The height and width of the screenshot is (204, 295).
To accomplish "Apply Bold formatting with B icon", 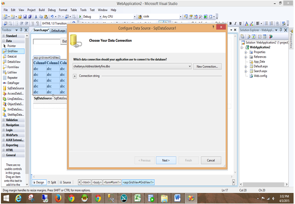I will (230, 23).
